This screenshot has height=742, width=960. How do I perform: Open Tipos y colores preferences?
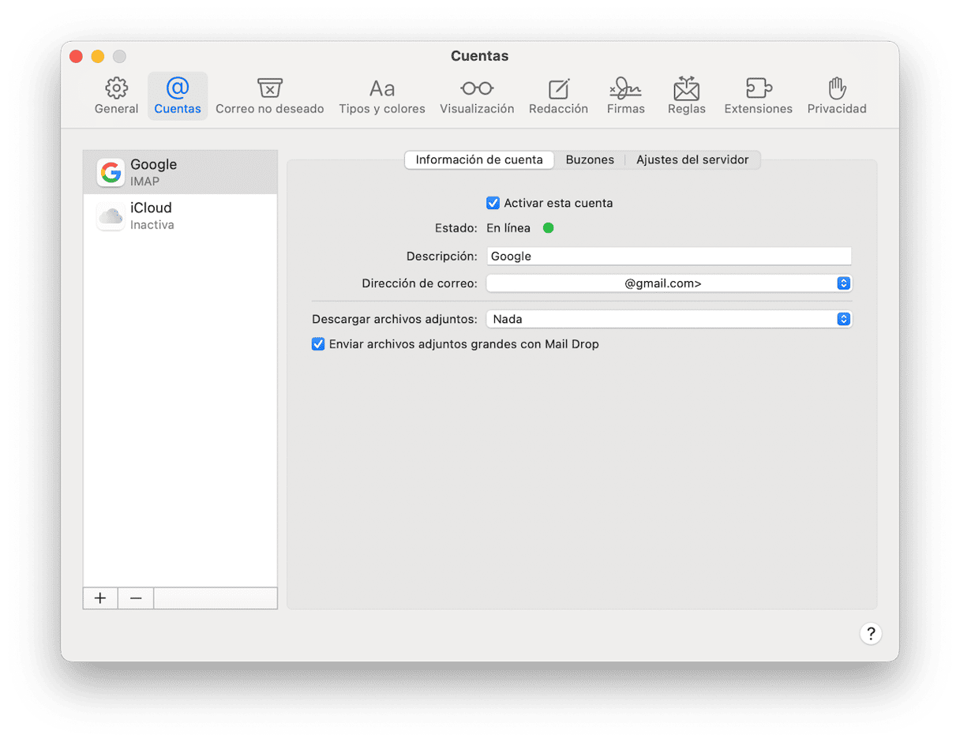click(x=382, y=96)
